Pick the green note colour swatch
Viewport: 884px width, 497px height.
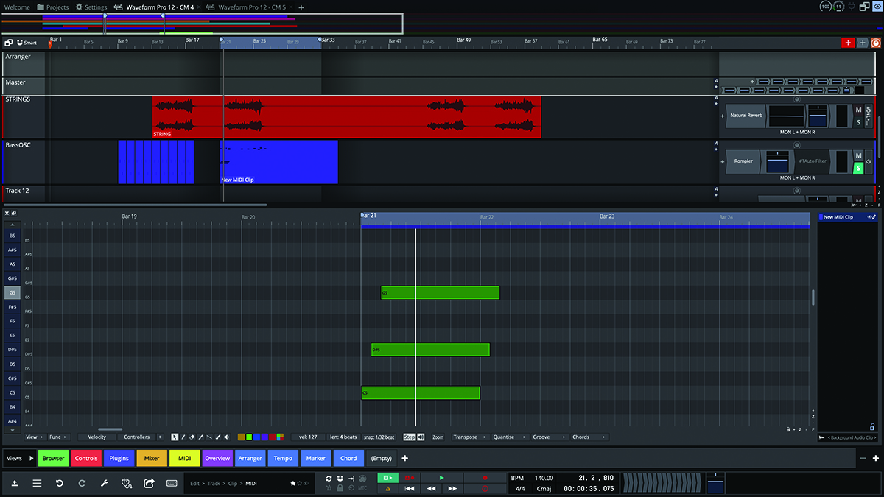[249, 437]
